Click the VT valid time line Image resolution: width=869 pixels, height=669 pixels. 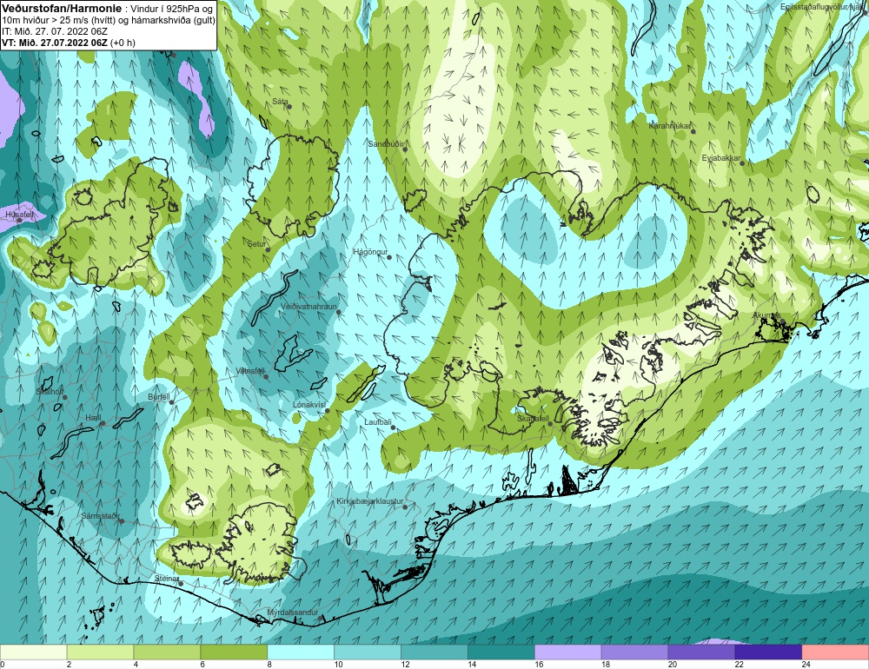(x=68, y=43)
